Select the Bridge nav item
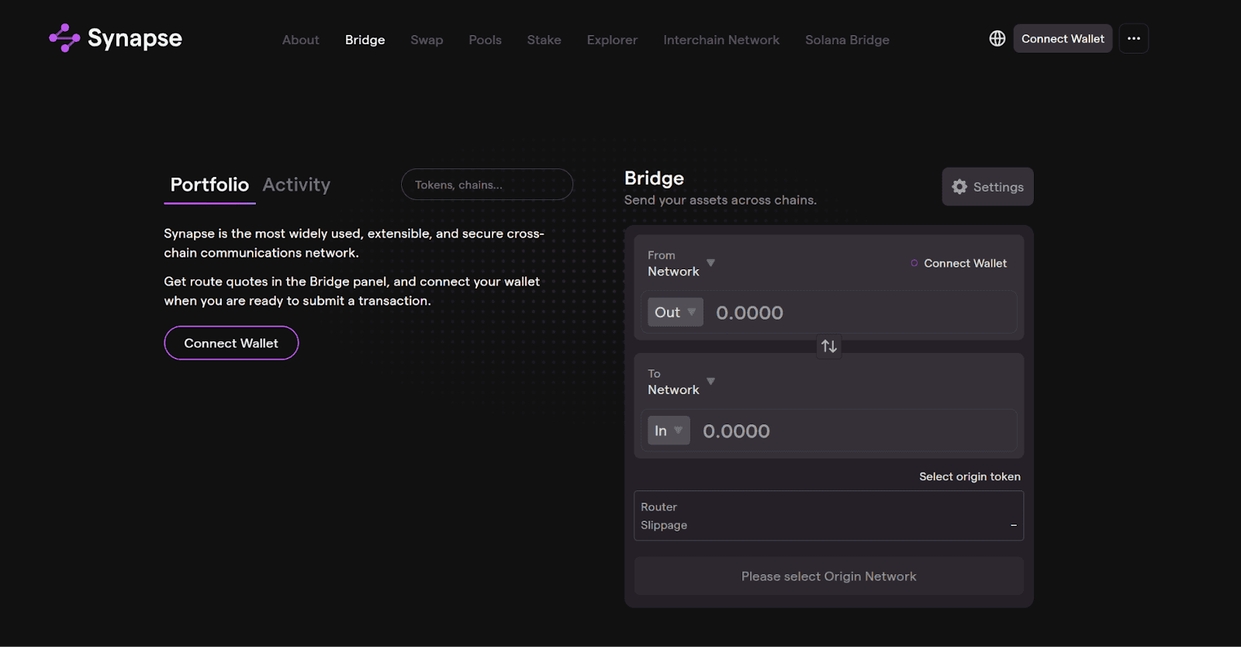Viewport: 1241px width, 647px height. pos(365,40)
